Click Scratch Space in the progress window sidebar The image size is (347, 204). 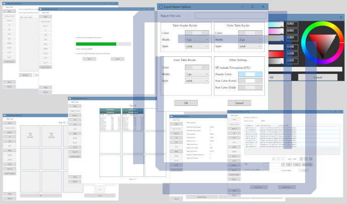45,67
